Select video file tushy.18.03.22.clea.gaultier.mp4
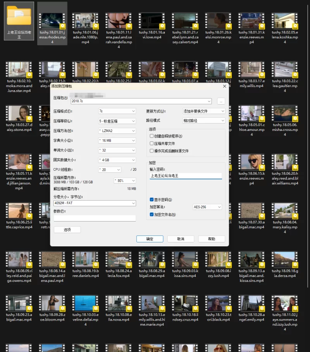The width and height of the screenshot is (310, 352). (285, 77)
